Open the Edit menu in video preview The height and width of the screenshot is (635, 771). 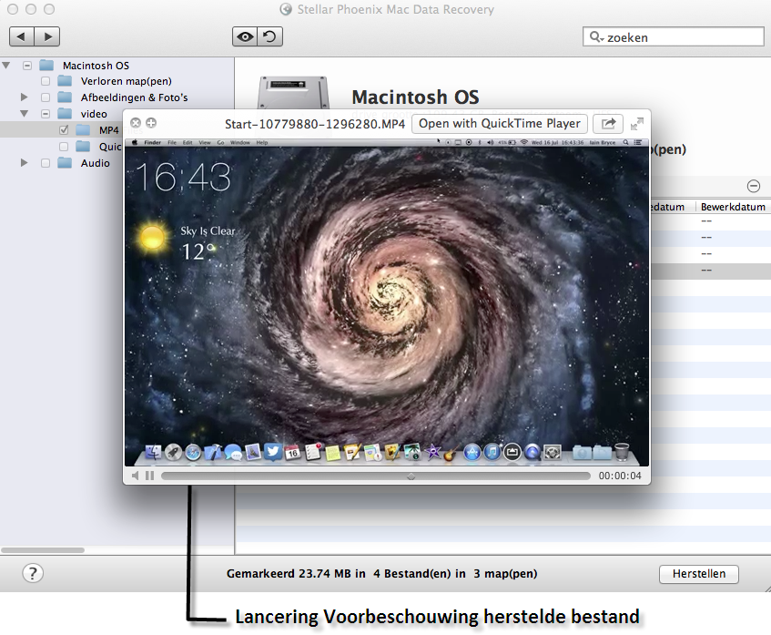pos(188,143)
